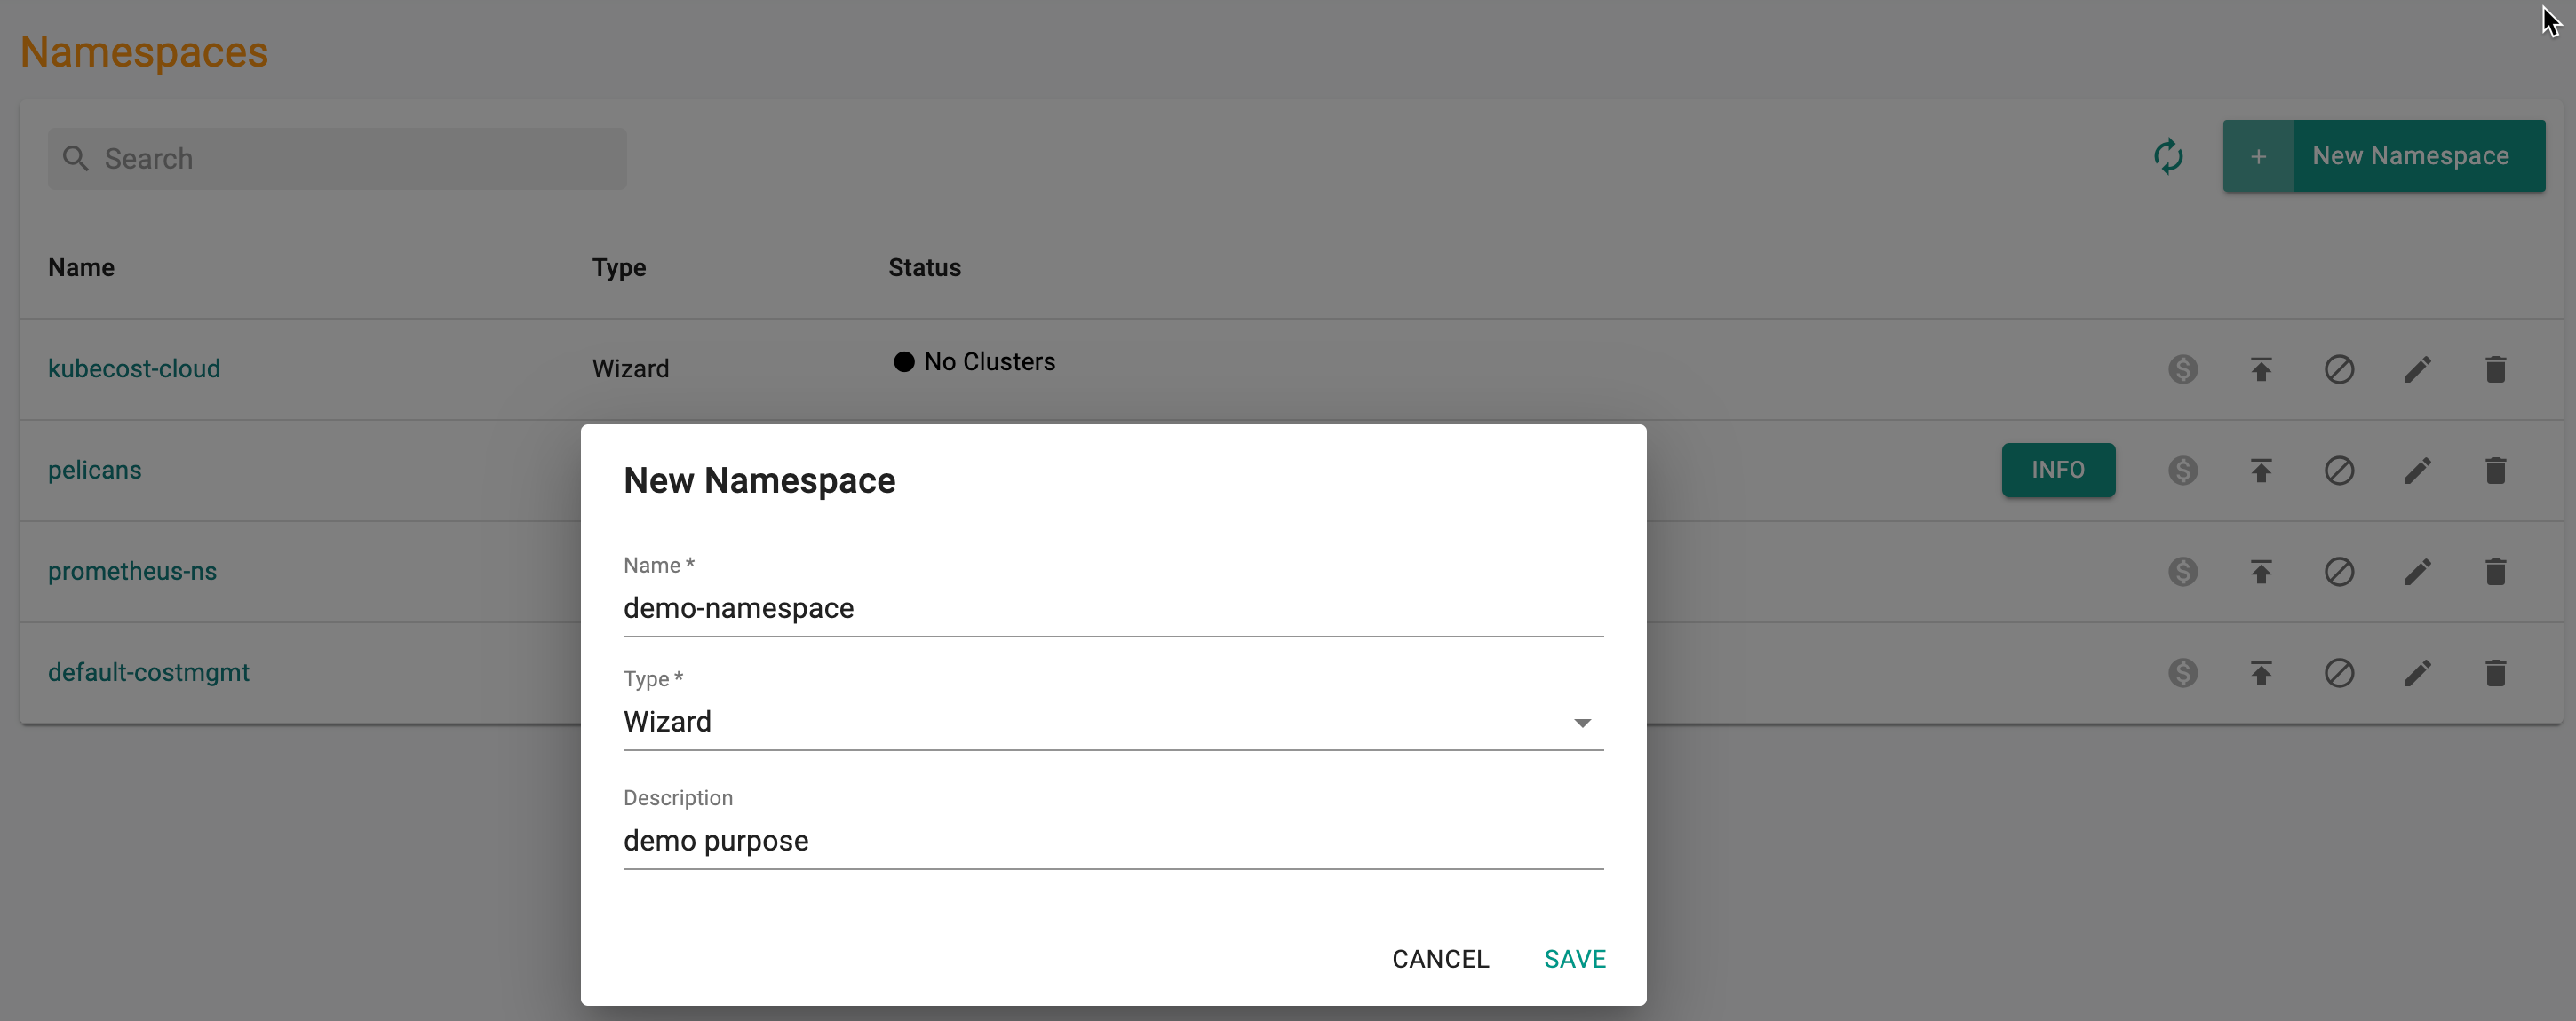Click disable icon for kubecost-cloud row

pos(2339,369)
